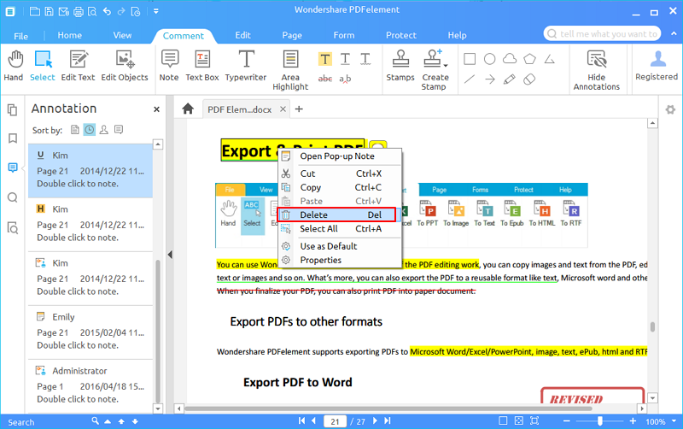This screenshot has width=683, height=429.
Task: Select the caret insert text tool
Action: tap(345, 79)
